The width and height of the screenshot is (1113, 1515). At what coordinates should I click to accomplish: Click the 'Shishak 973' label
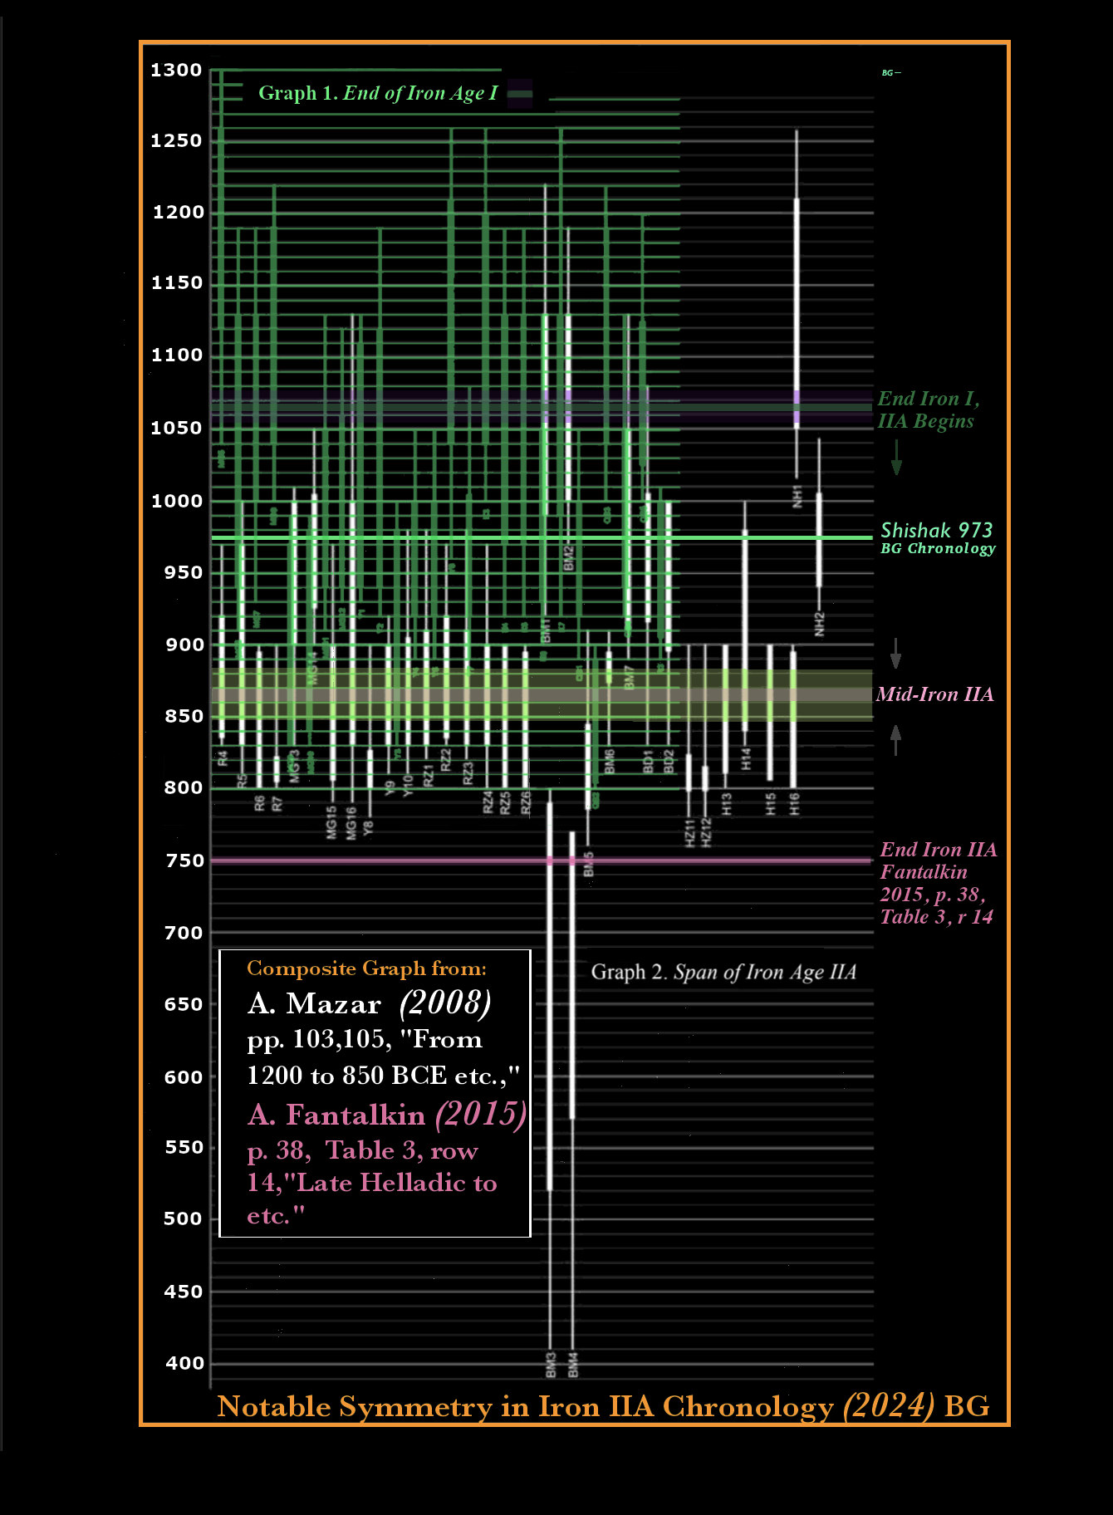(936, 530)
